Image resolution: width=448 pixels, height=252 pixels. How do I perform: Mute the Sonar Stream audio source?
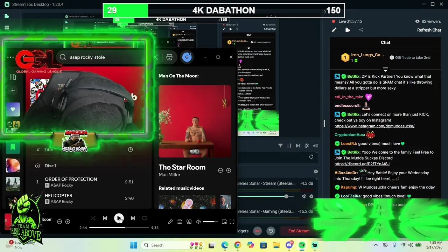click(x=304, y=196)
